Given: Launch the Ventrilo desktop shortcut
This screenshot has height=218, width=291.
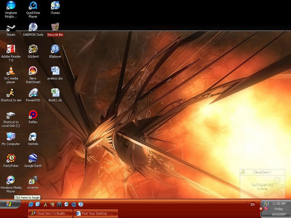Looking at the screenshot, I should [33, 139].
